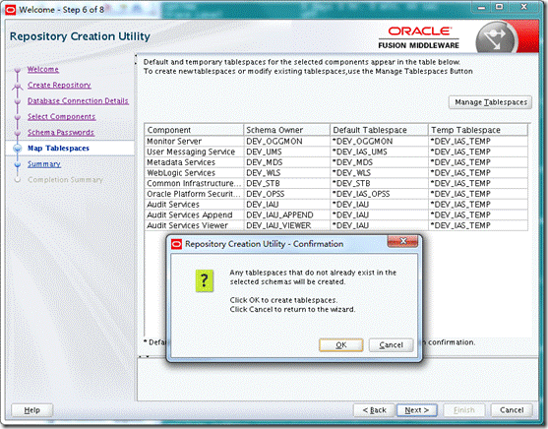Viewport: 548px width, 429px height.
Task: Close the Confirmation dialog with X
Action: pyautogui.click(x=402, y=241)
